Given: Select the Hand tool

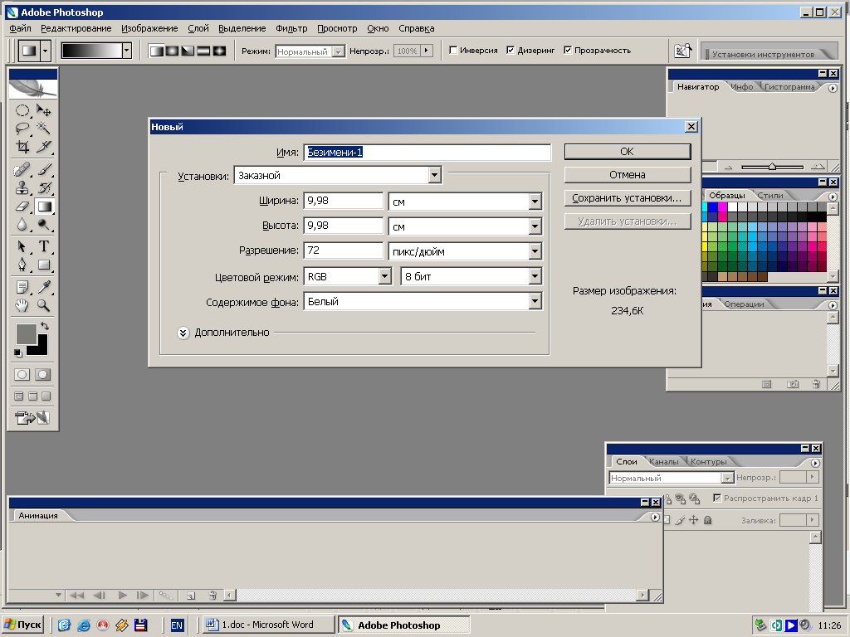Looking at the screenshot, I should [22, 305].
